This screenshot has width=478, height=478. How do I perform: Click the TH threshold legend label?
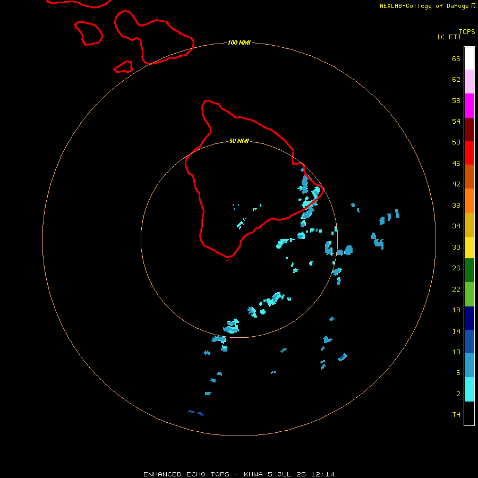[456, 415]
